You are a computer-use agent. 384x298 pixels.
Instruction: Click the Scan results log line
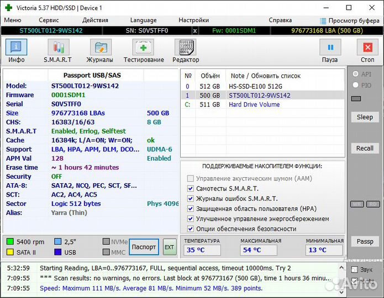click(x=186, y=279)
